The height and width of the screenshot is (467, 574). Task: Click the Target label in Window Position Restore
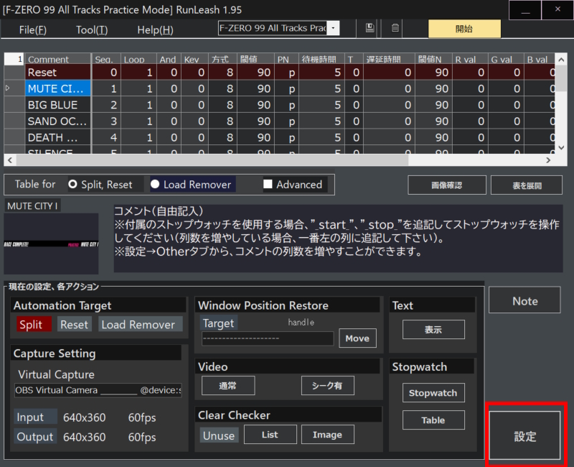219,323
